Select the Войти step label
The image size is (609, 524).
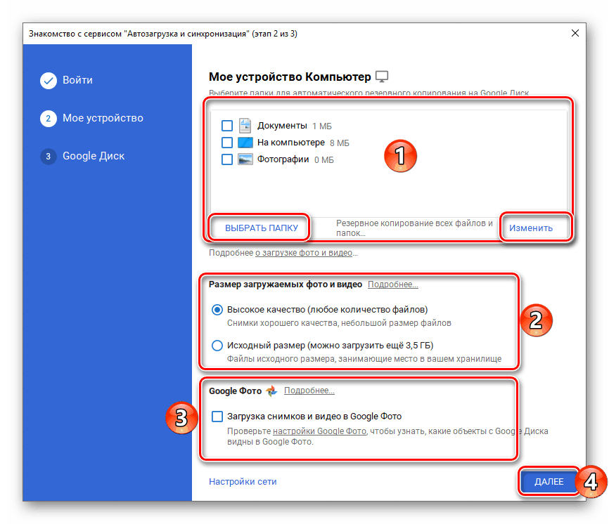(x=77, y=80)
